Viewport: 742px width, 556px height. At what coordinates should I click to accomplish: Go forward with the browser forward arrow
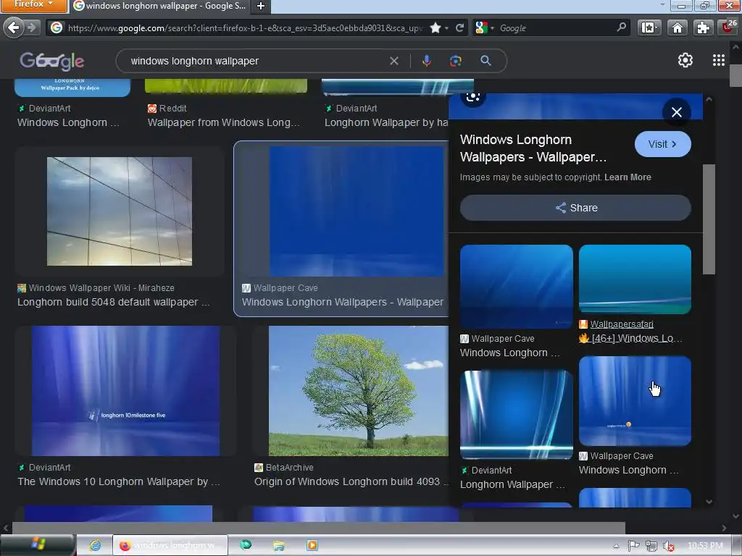coord(32,28)
